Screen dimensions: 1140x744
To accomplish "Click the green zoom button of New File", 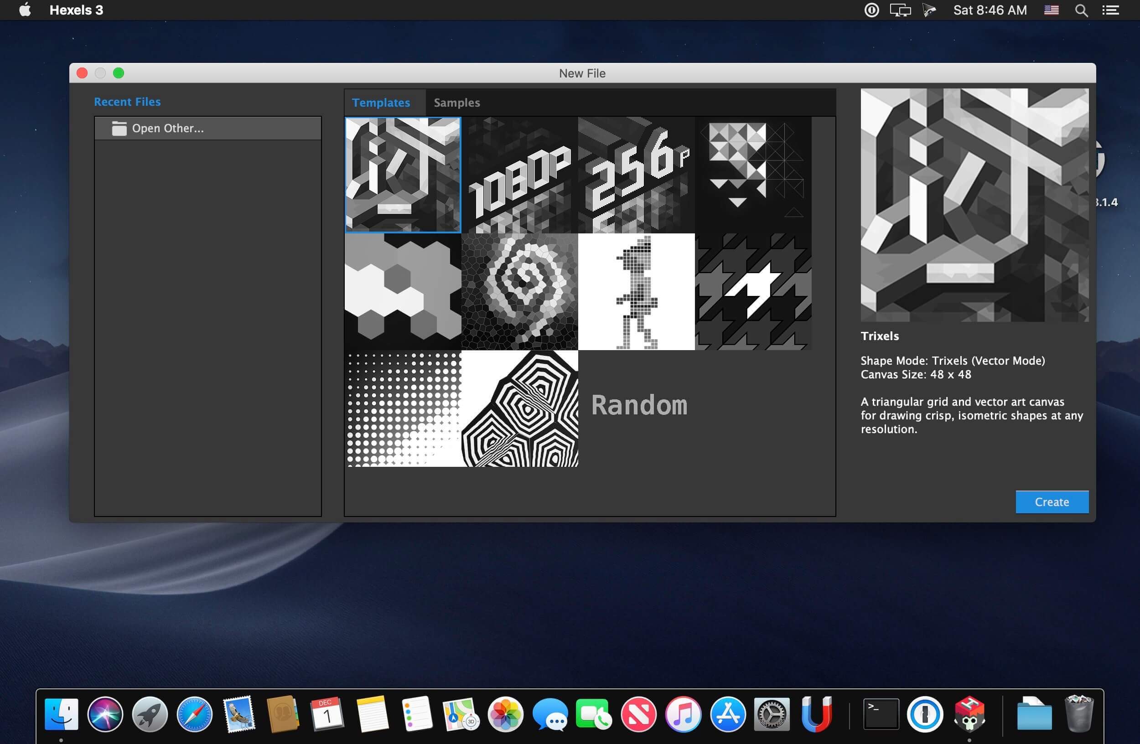I will click(118, 73).
